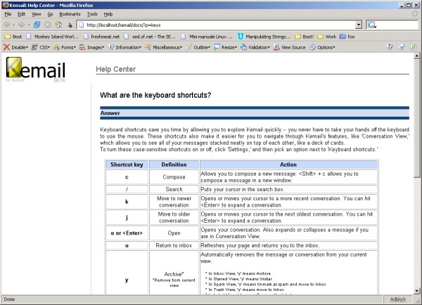
Task: Click the vertical scrollbar thumb
Action: tap(416, 118)
